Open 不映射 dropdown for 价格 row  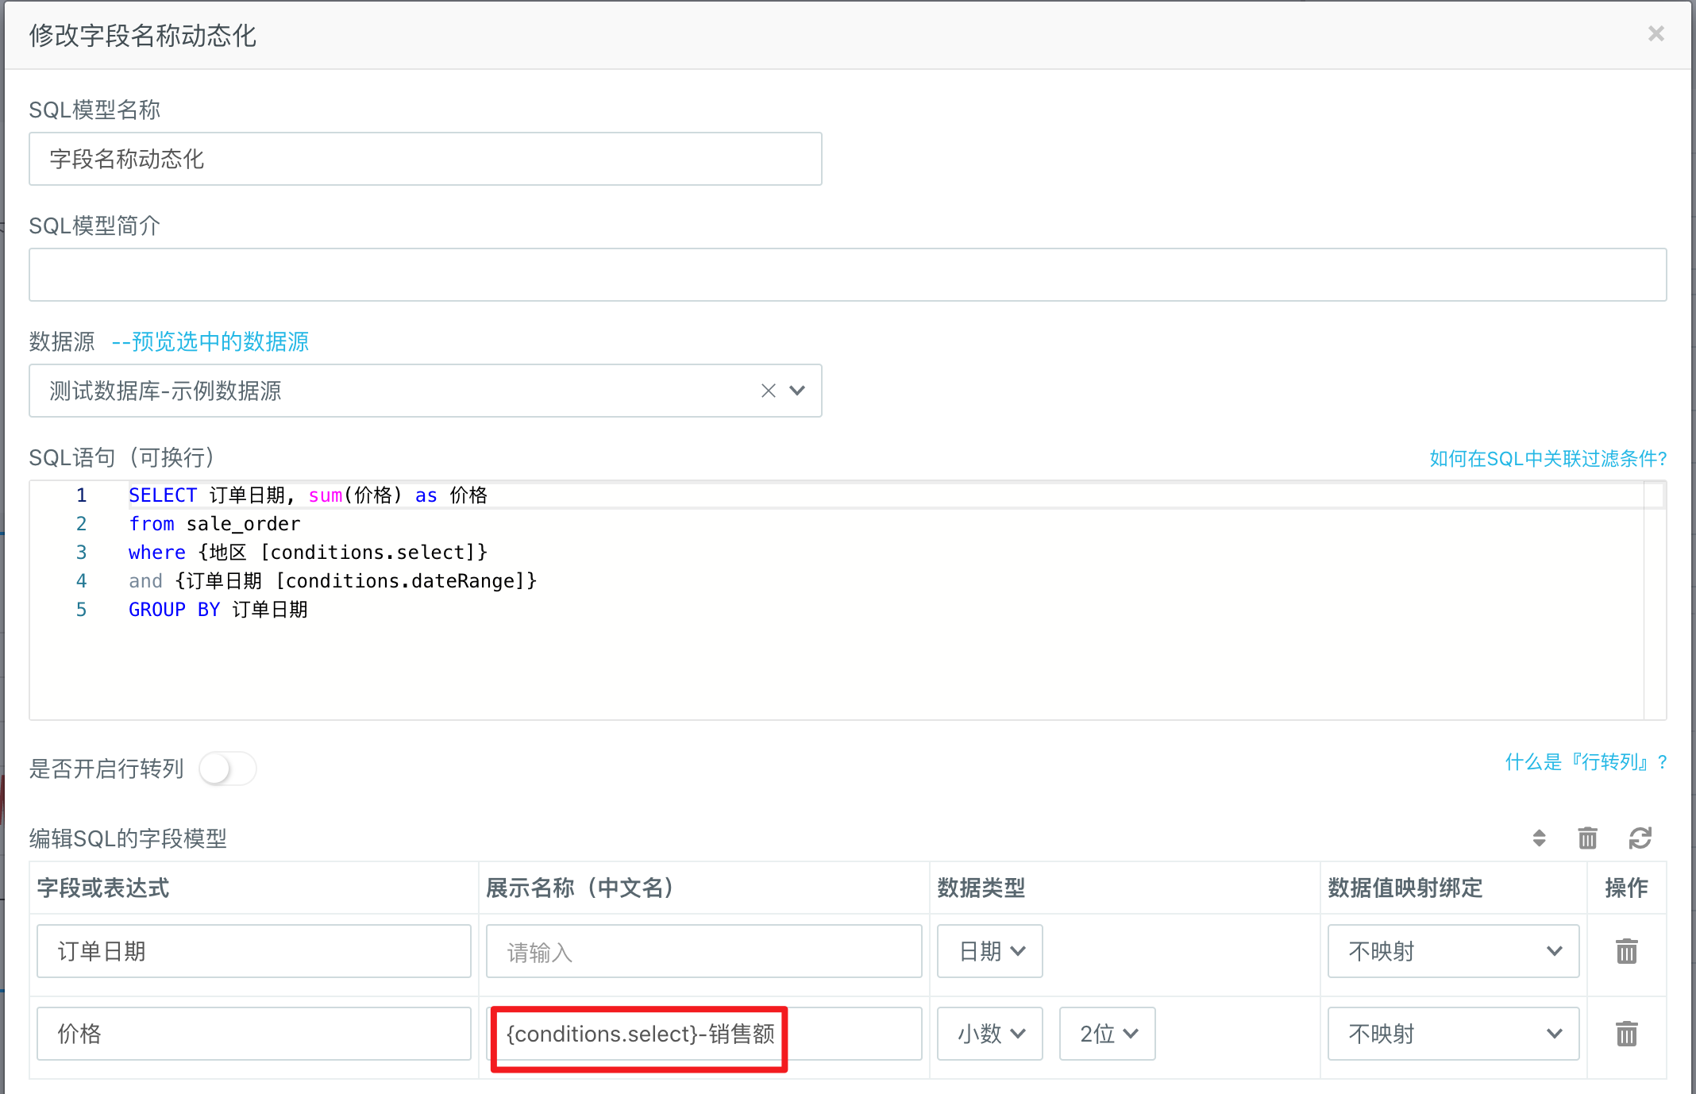1453,1034
